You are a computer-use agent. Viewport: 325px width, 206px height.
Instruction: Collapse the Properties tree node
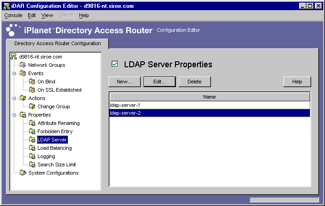point(14,115)
